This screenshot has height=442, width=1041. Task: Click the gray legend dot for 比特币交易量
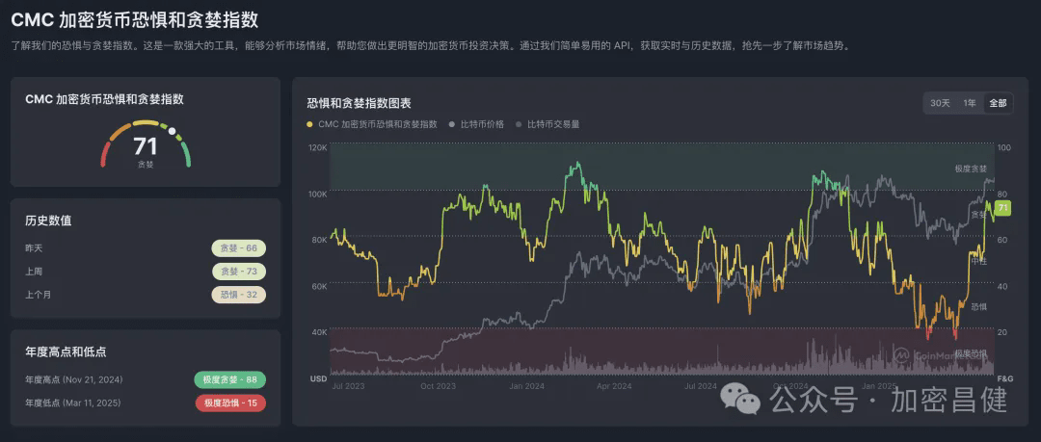point(520,124)
